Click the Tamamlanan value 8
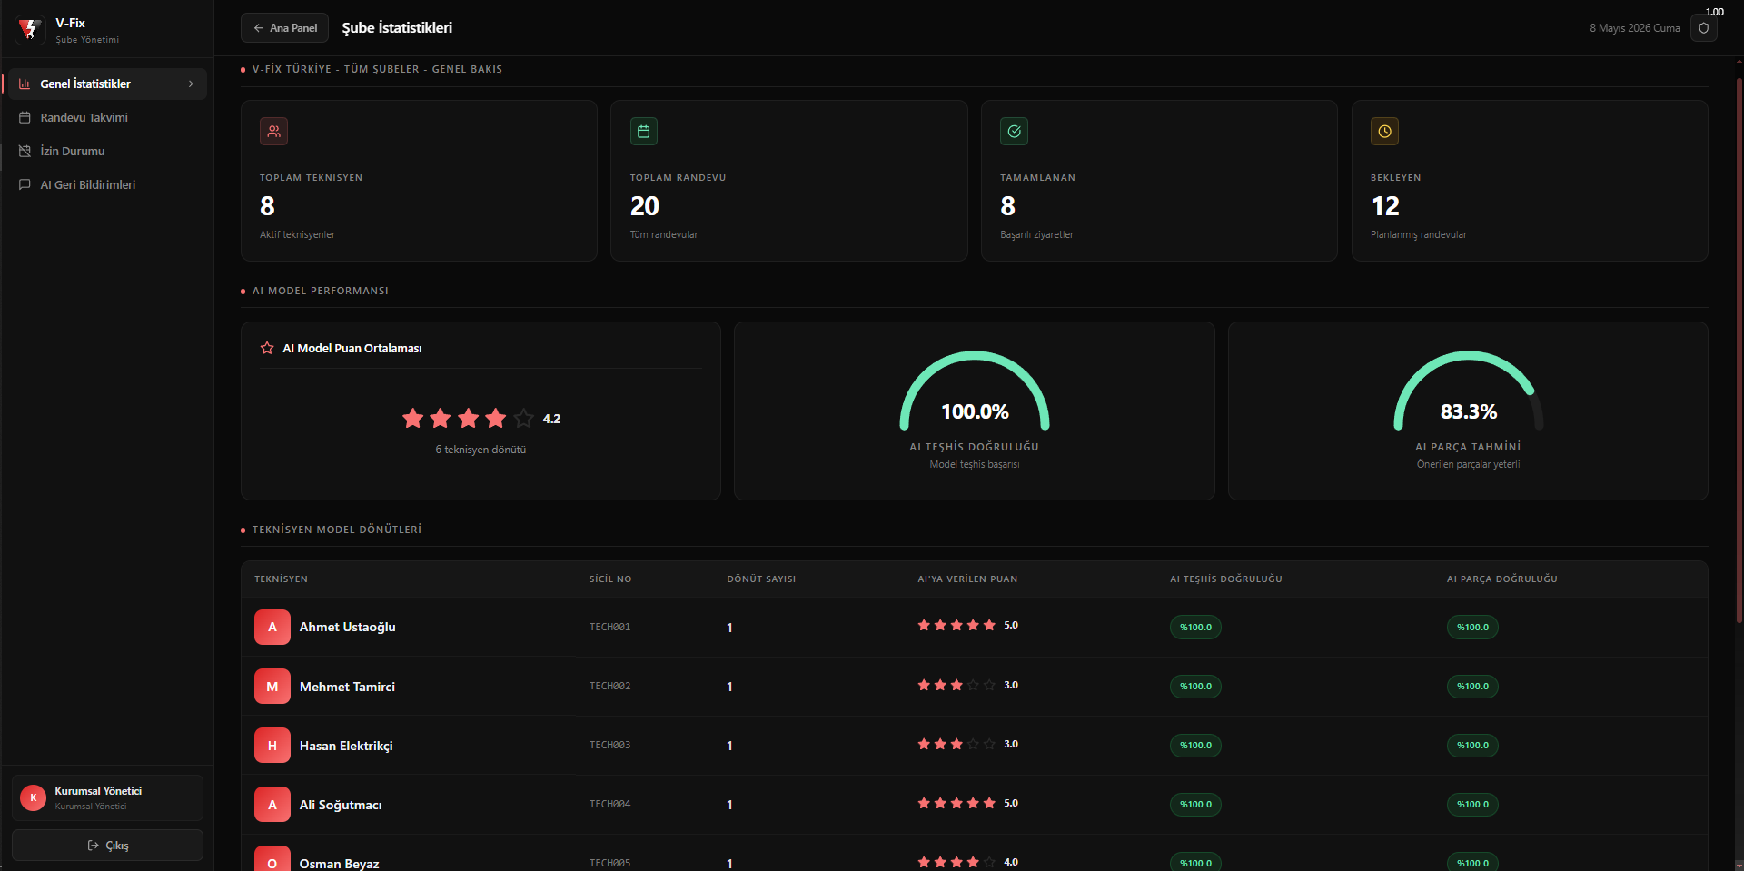The width and height of the screenshot is (1744, 871). click(1007, 206)
